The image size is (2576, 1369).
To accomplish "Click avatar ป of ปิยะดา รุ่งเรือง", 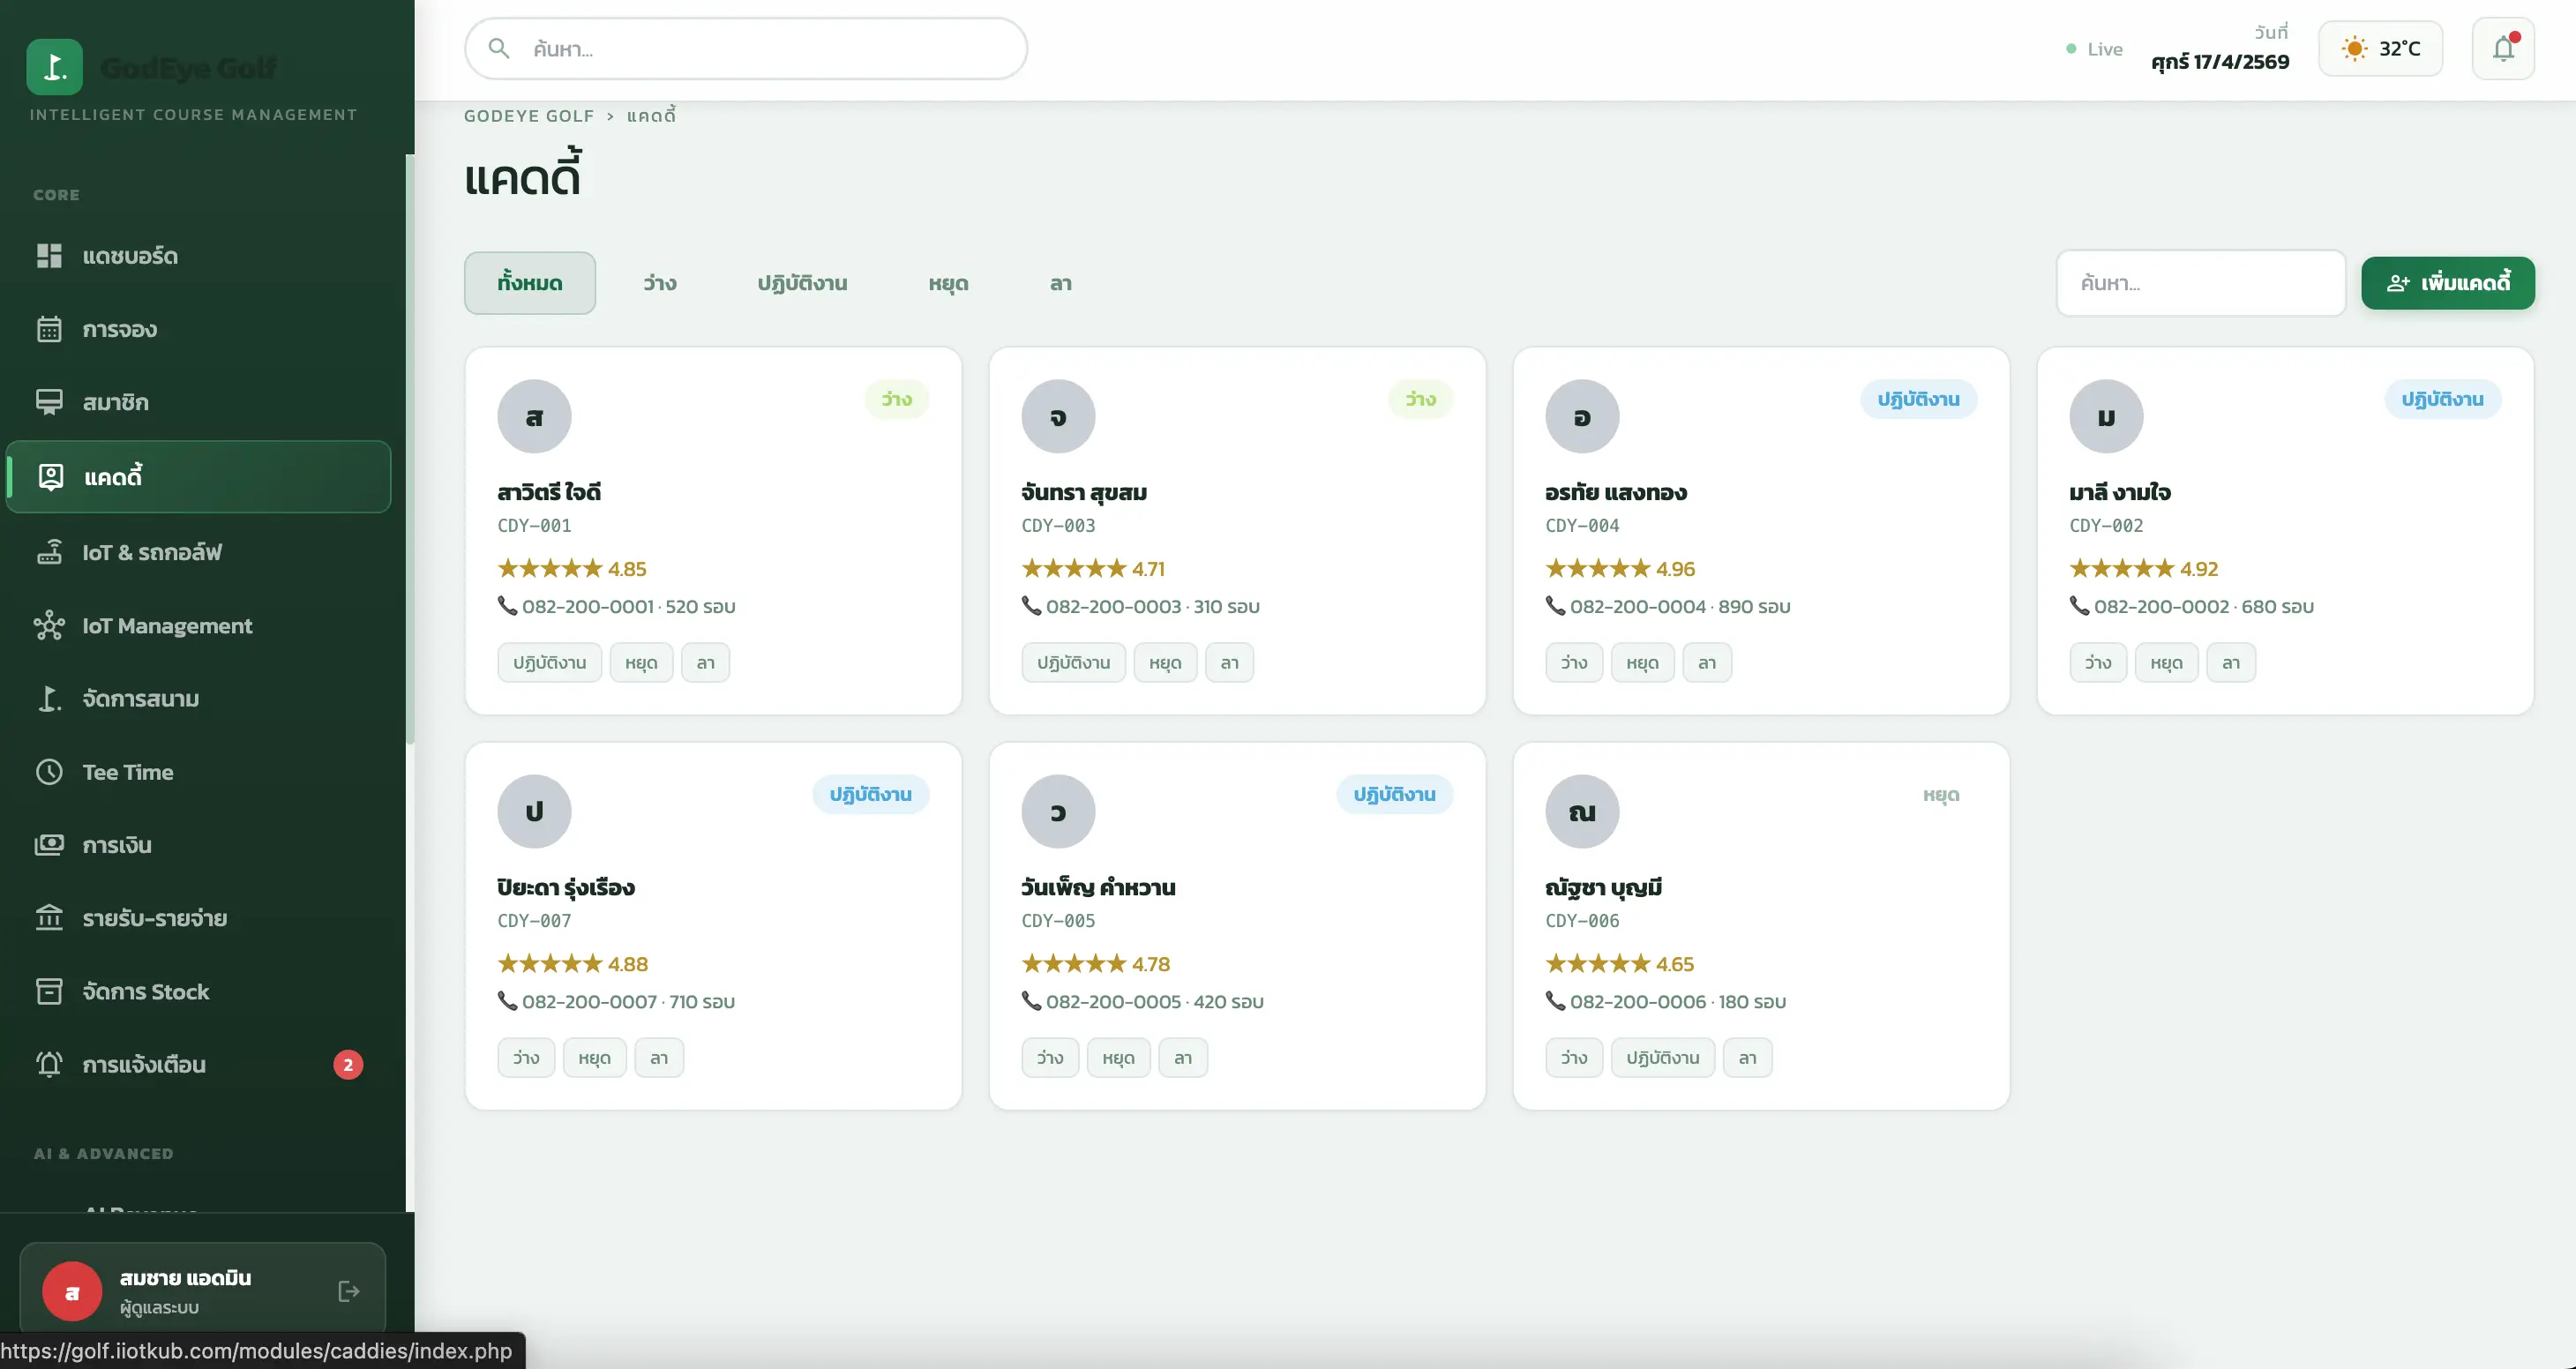I will coord(534,811).
